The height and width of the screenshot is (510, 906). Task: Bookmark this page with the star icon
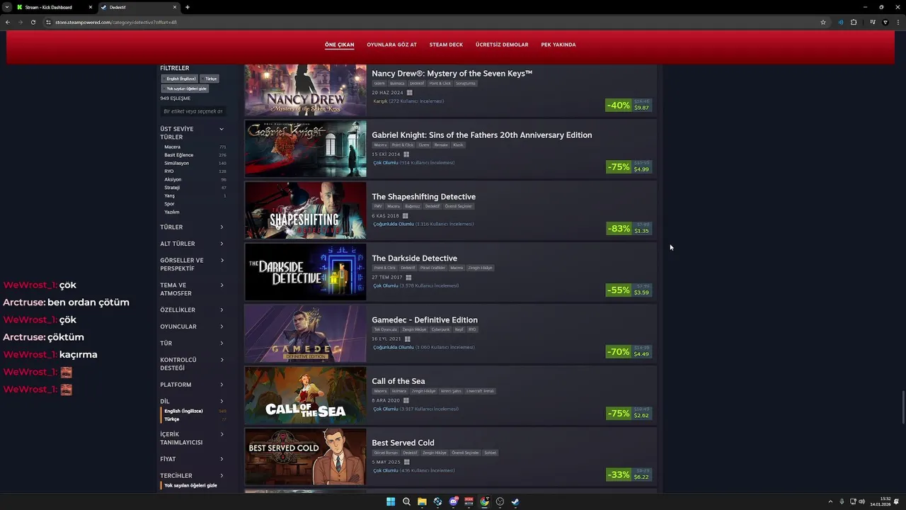click(823, 22)
